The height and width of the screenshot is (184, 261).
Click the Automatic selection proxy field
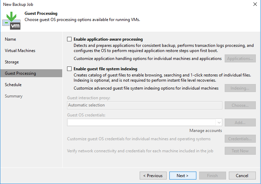point(145,105)
